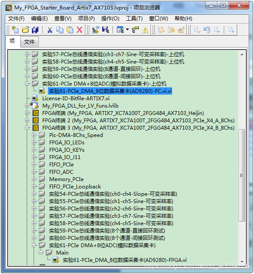Image resolution: width=254 pixels, height=274 pixels.
Task: Click the FIFO_ADC folder icon
Action: tap(42, 172)
